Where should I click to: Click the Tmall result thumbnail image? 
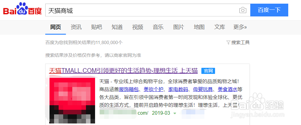[x=72, y=101]
